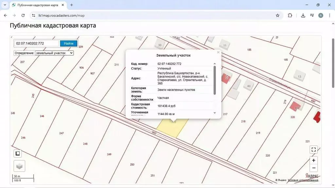Viewport: 335px width, 188px height.
Task: Expand the browser tab search chevron
Action: tap(5, 5)
